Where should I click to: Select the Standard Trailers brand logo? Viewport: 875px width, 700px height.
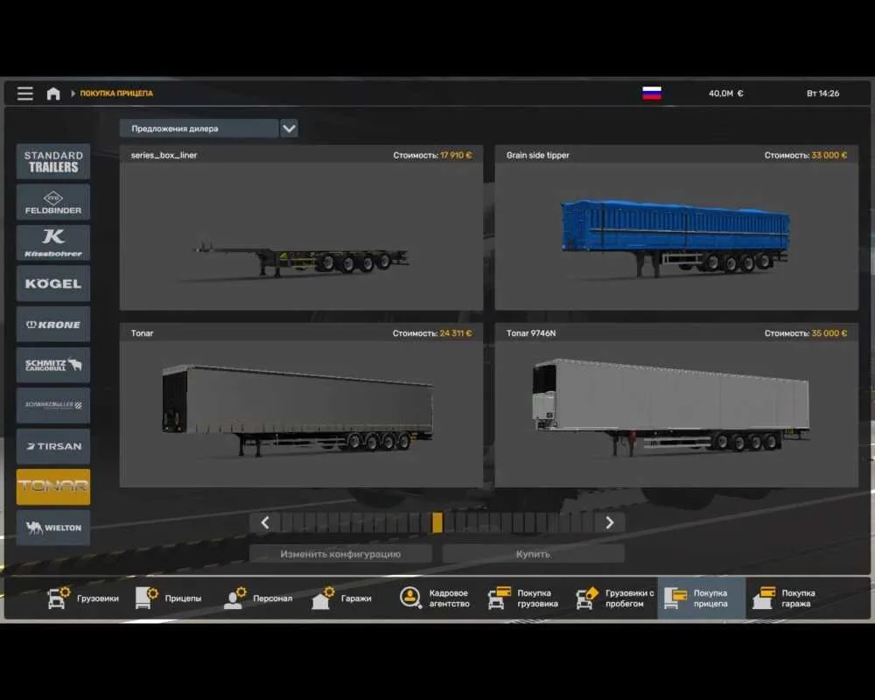53,162
